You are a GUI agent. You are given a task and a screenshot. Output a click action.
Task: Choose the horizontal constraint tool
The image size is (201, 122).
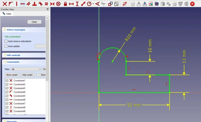23,4
